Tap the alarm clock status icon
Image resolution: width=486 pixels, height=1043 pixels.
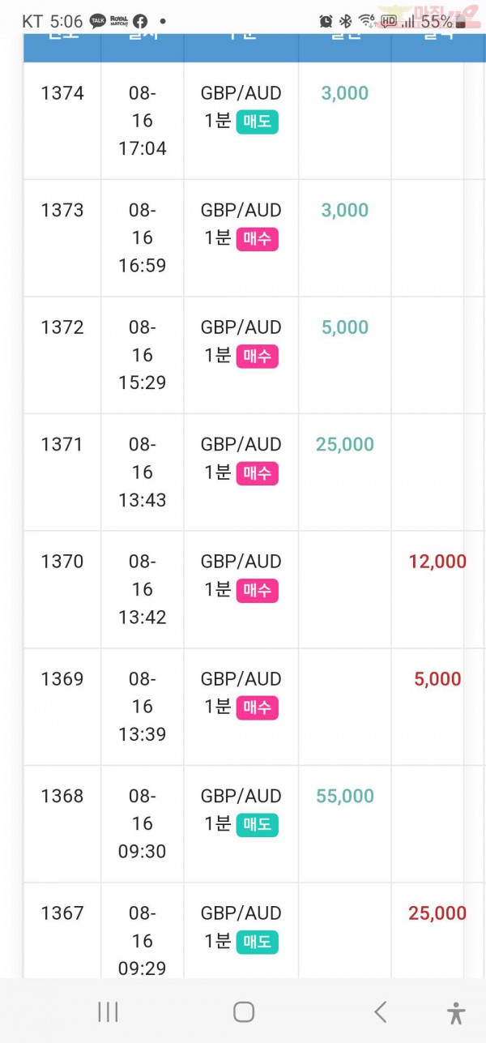coord(326,22)
